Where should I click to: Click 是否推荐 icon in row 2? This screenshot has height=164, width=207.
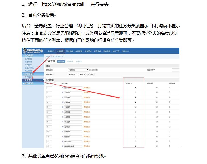(x=169, y=92)
